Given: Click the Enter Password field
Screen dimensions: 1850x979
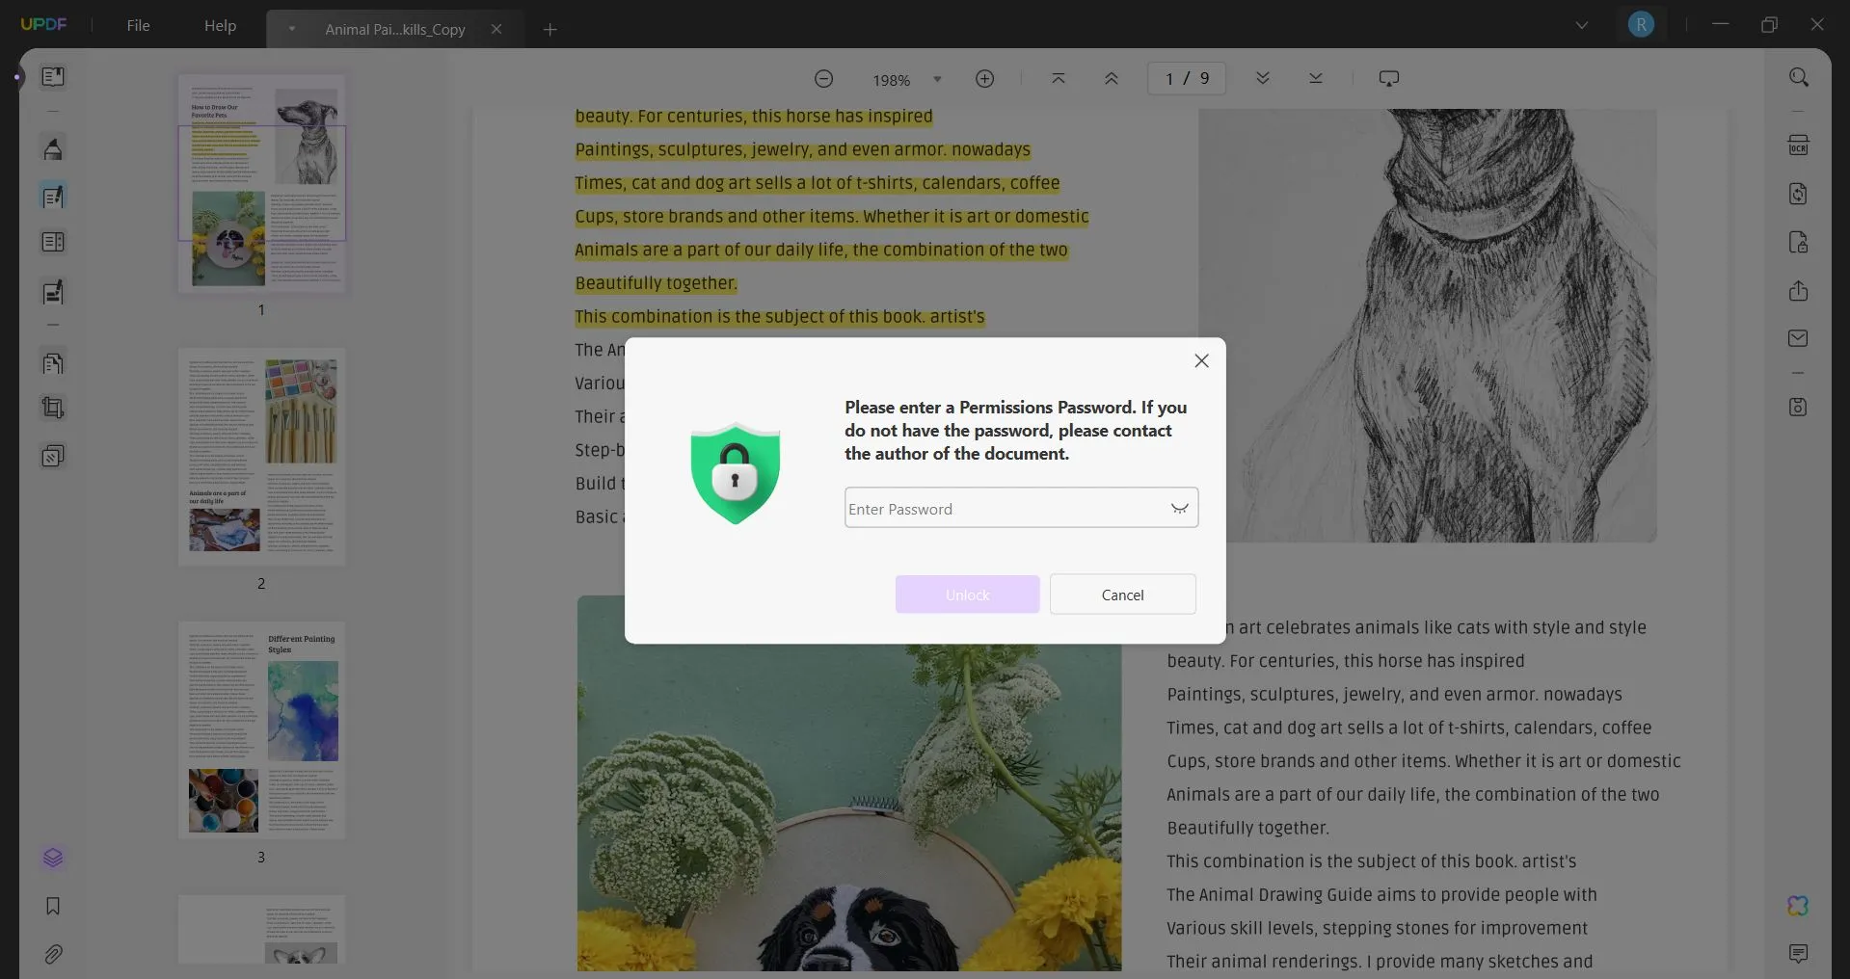Looking at the screenshot, I should coord(1022,508).
